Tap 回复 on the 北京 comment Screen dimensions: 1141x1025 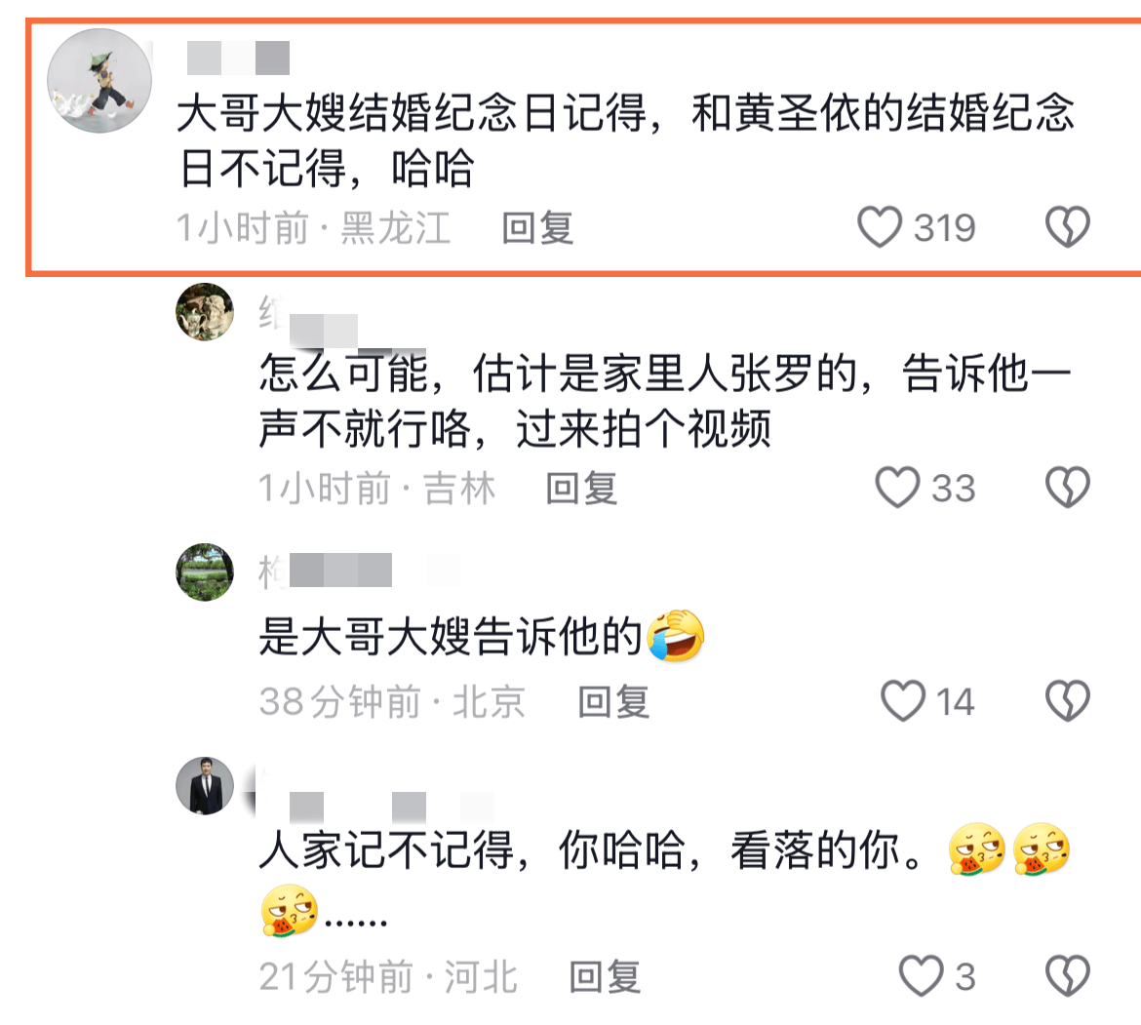613,702
